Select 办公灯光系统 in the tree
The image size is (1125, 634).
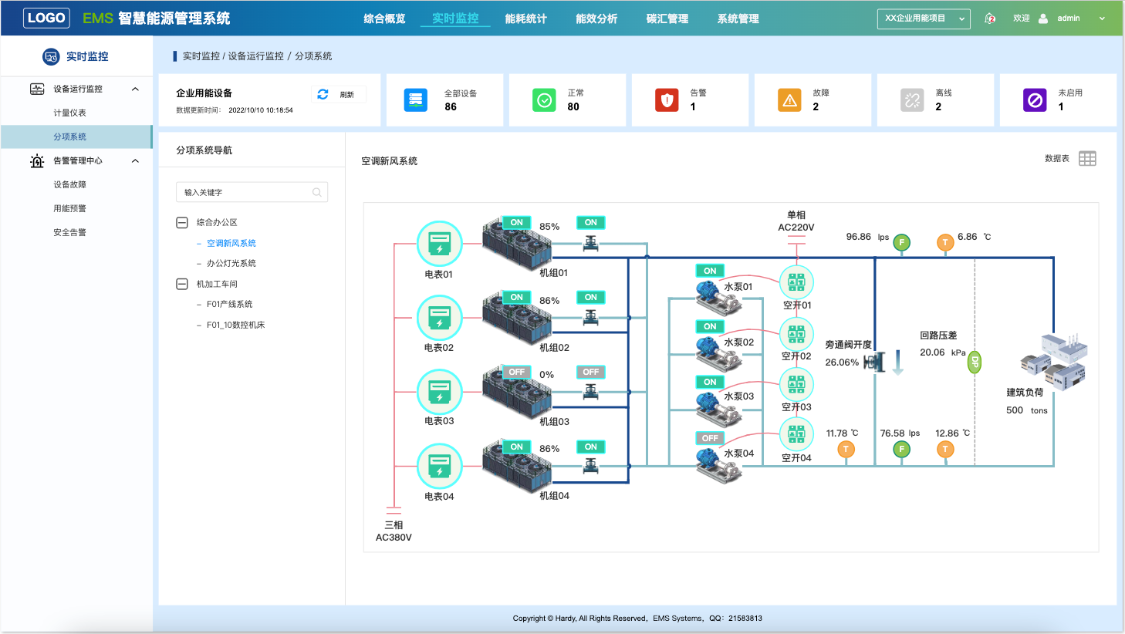point(231,264)
